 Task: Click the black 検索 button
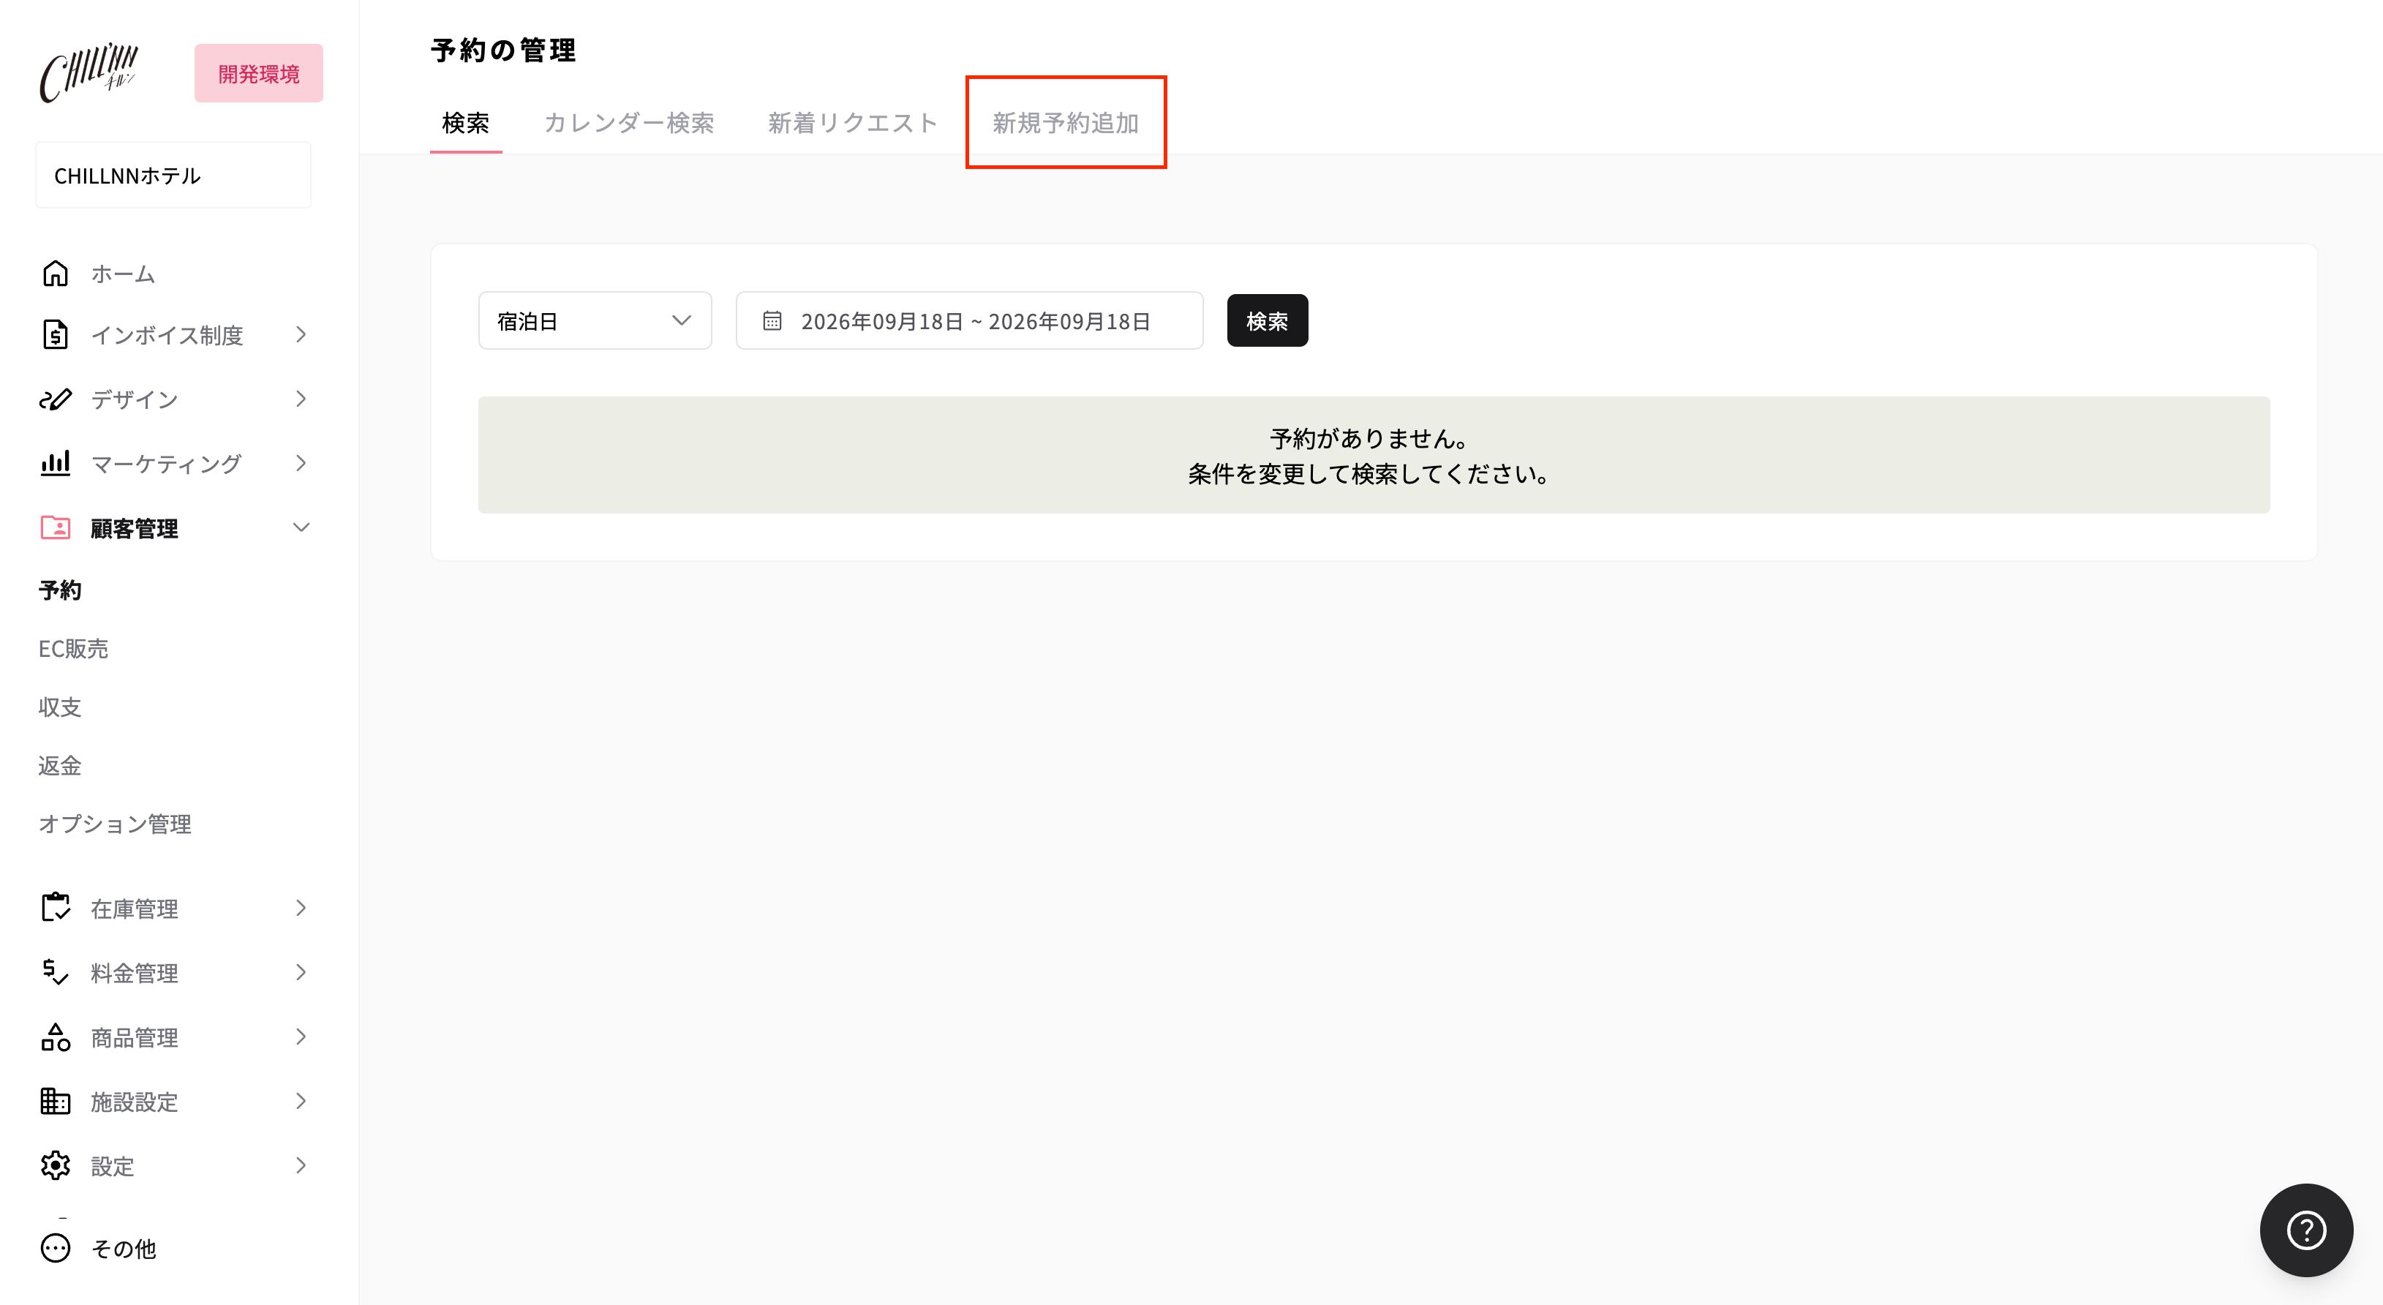(x=1268, y=321)
